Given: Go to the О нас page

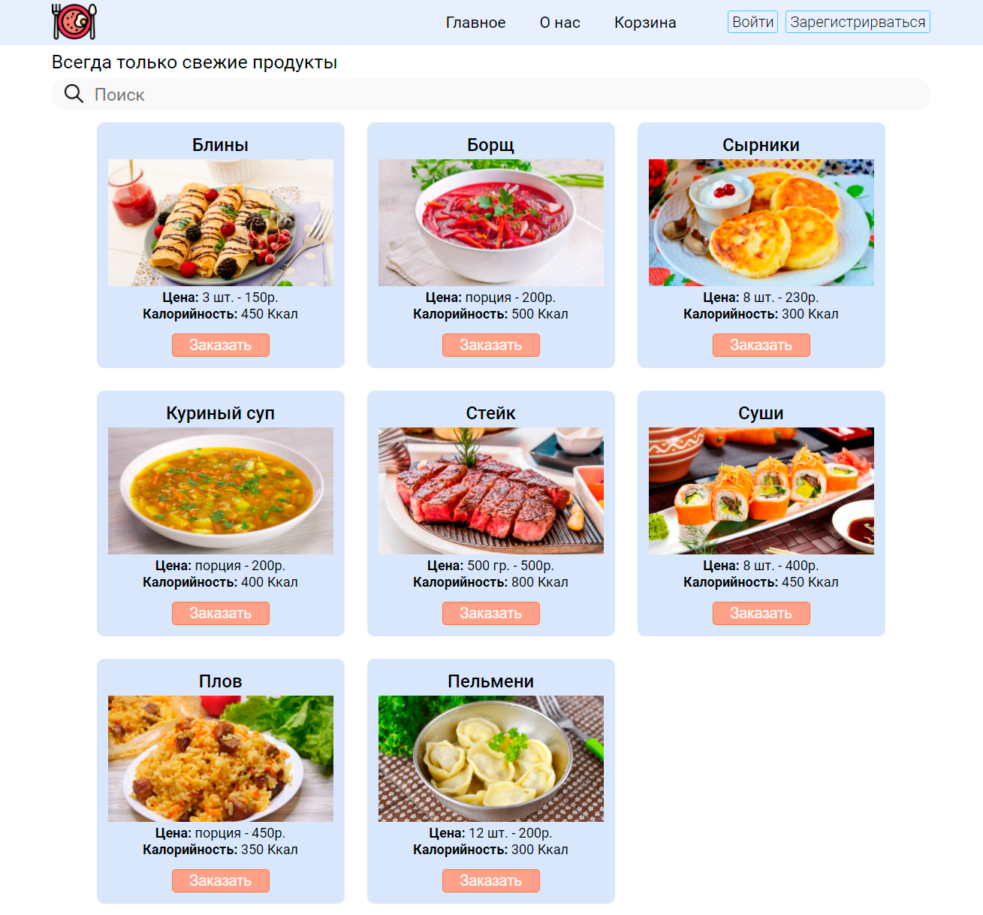Looking at the screenshot, I should pyautogui.click(x=560, y=23).
